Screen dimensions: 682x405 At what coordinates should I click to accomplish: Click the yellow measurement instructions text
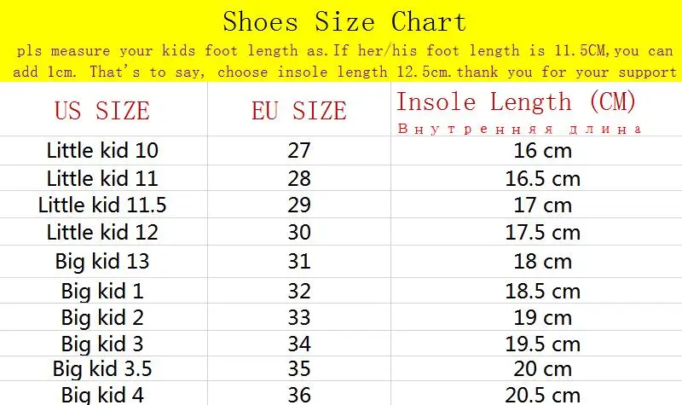(x=344, y=61)
